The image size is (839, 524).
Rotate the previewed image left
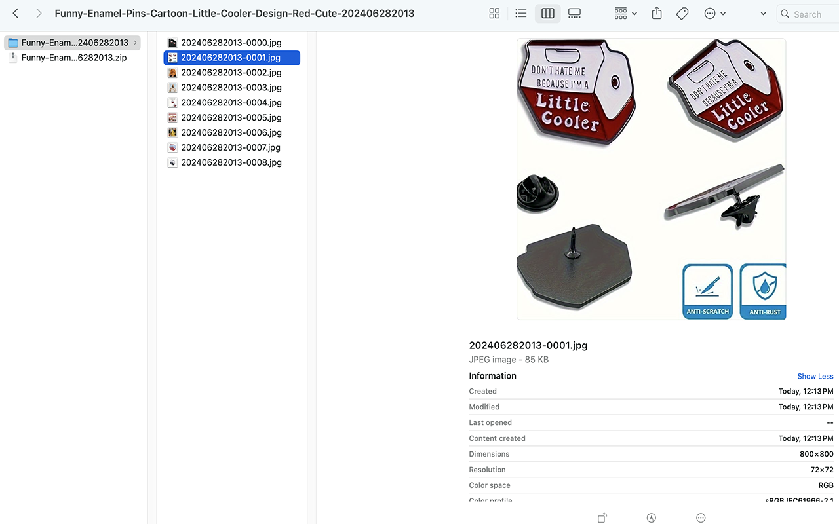602,517
